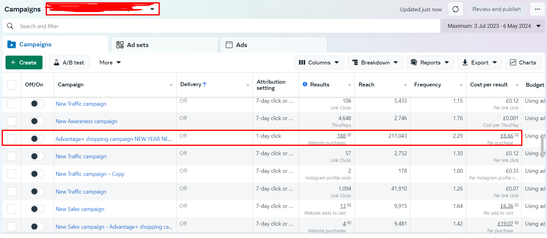Click the vertical table scrollbar
The height and width of the screenshot is (238, 547).
tap(543, 146)
